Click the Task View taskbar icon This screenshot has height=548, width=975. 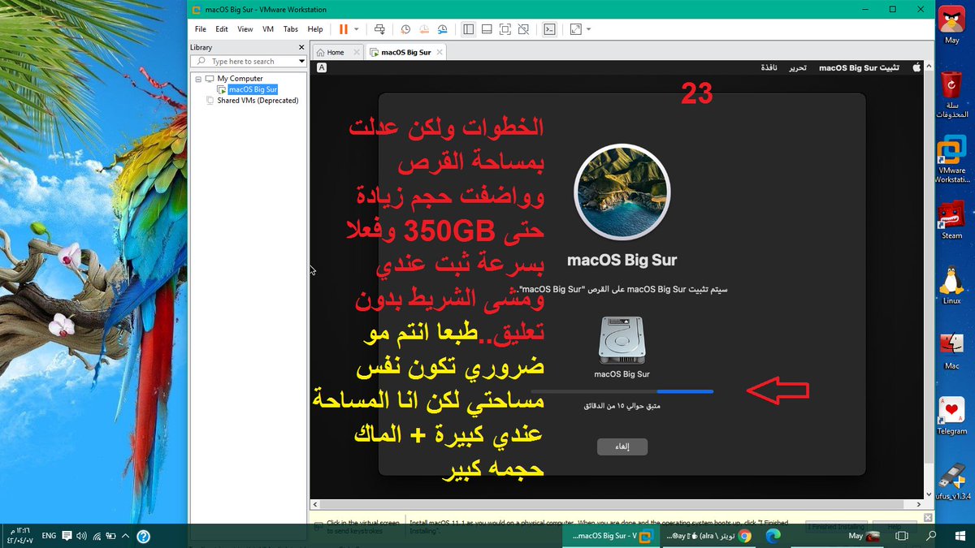tap(903, 536)
